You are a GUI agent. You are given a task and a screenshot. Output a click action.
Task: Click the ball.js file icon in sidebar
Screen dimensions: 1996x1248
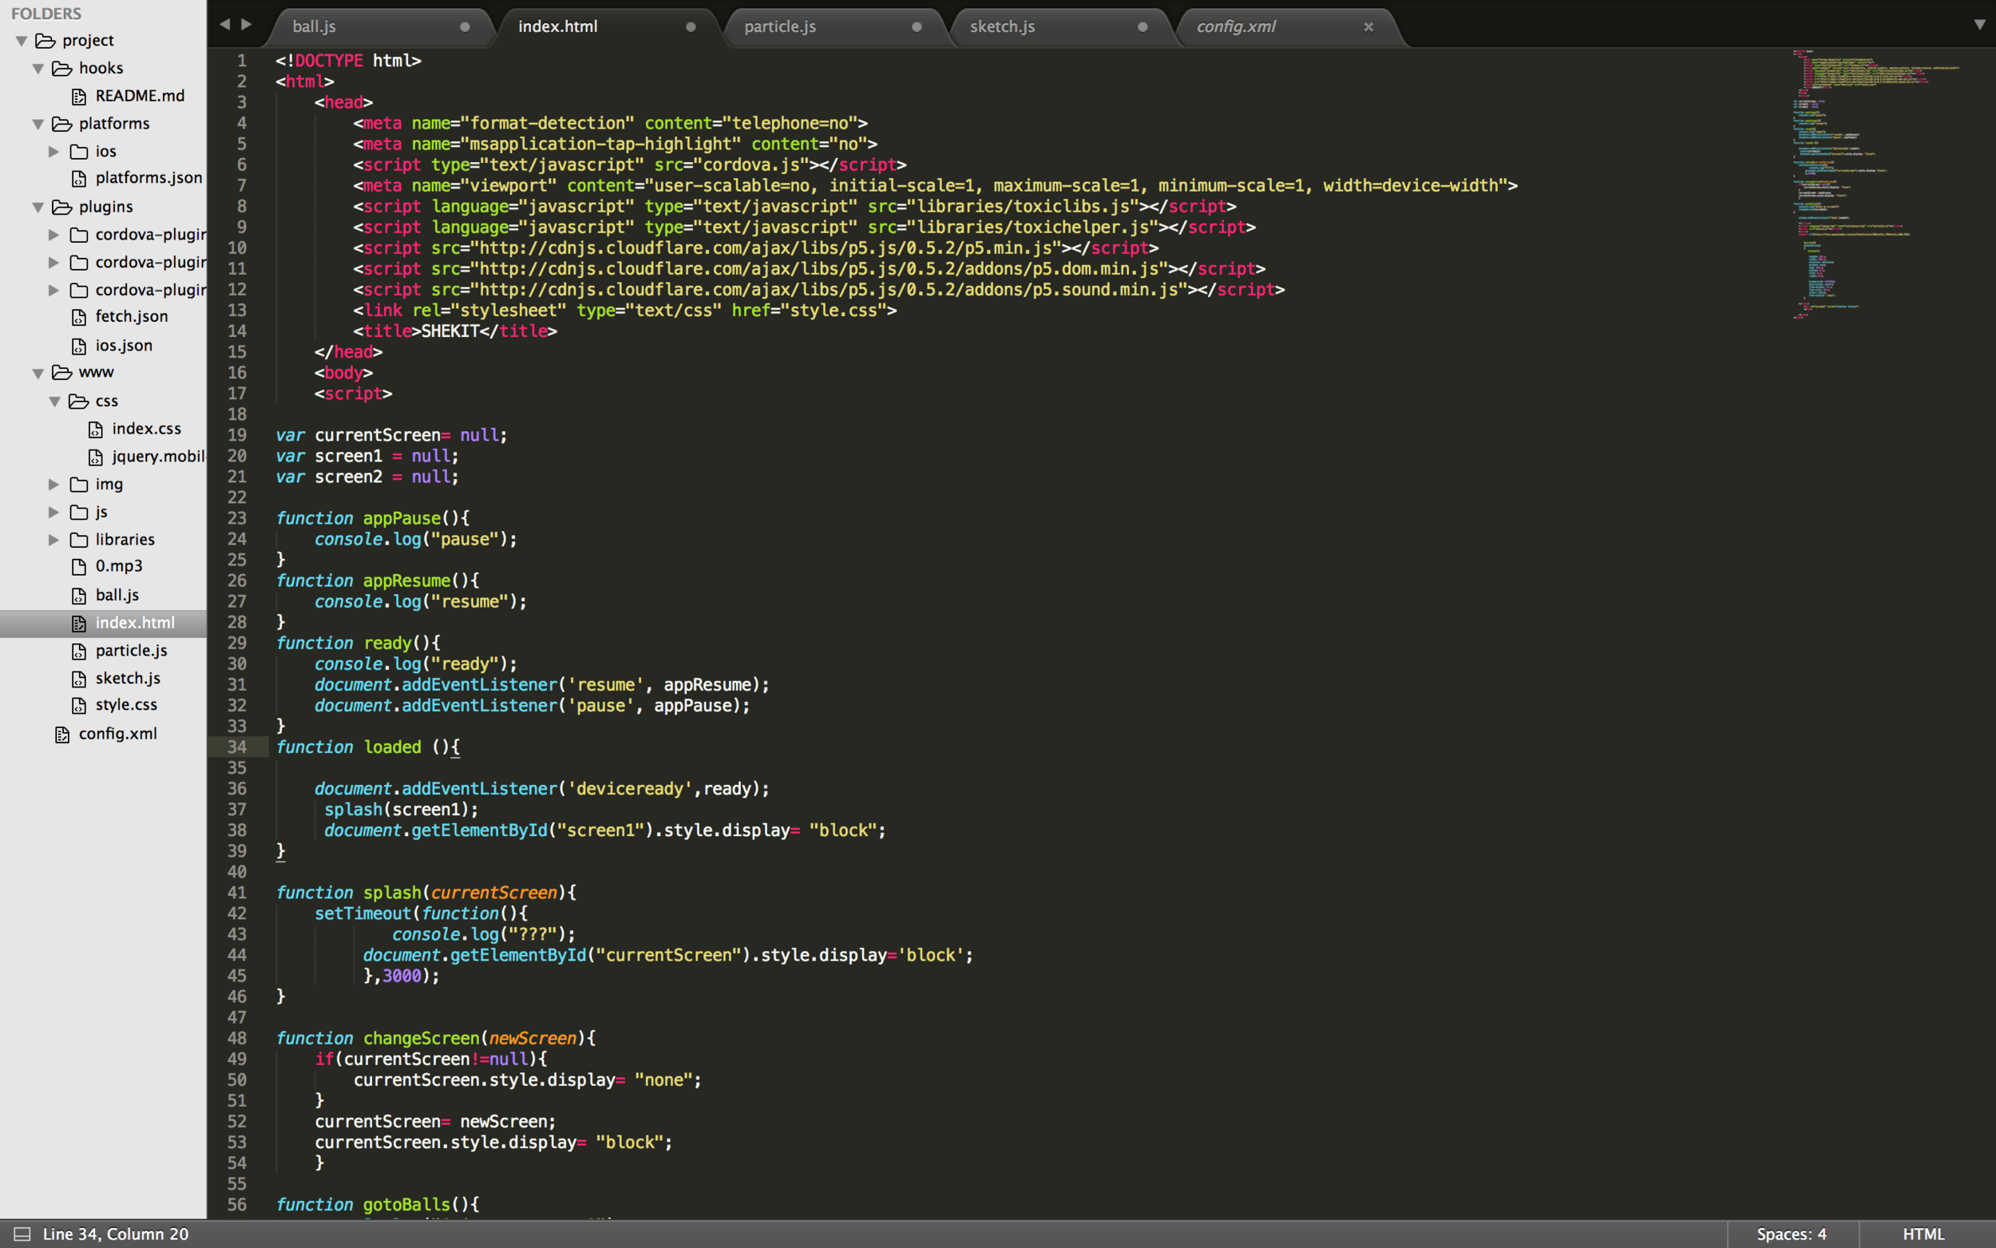[x=79, y=596]
